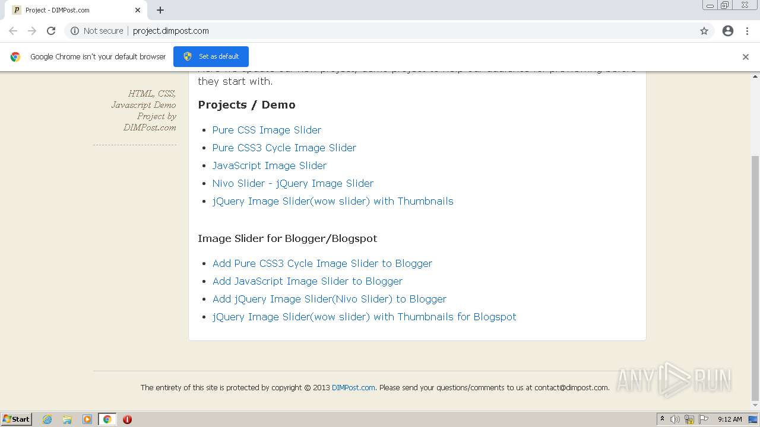Click the forward navigation arrow

(x=32, y=31)
